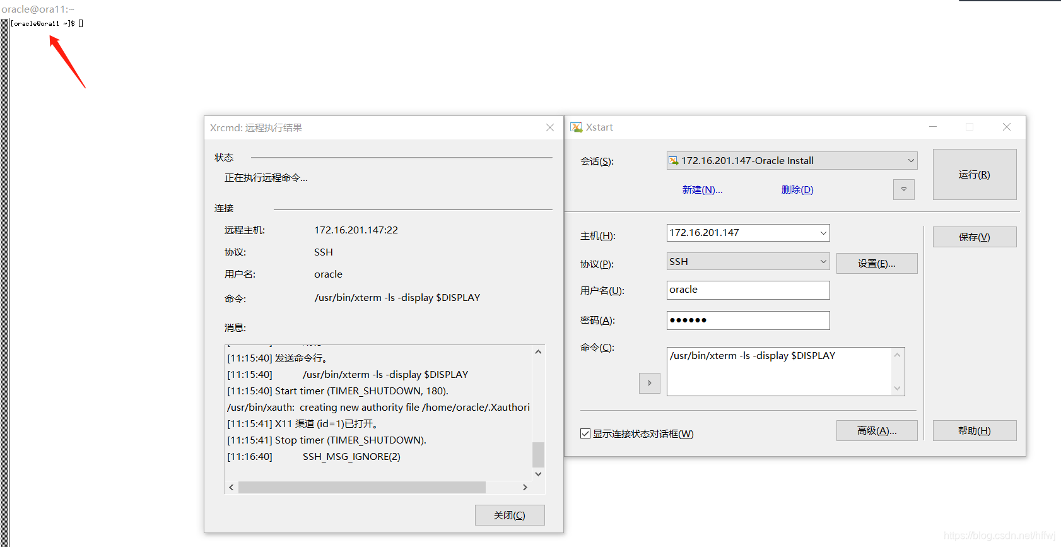Screen dimensions: 1061x547
Task: Click the remote host value 172.16.201.147:22
Action: click(356, 230)
